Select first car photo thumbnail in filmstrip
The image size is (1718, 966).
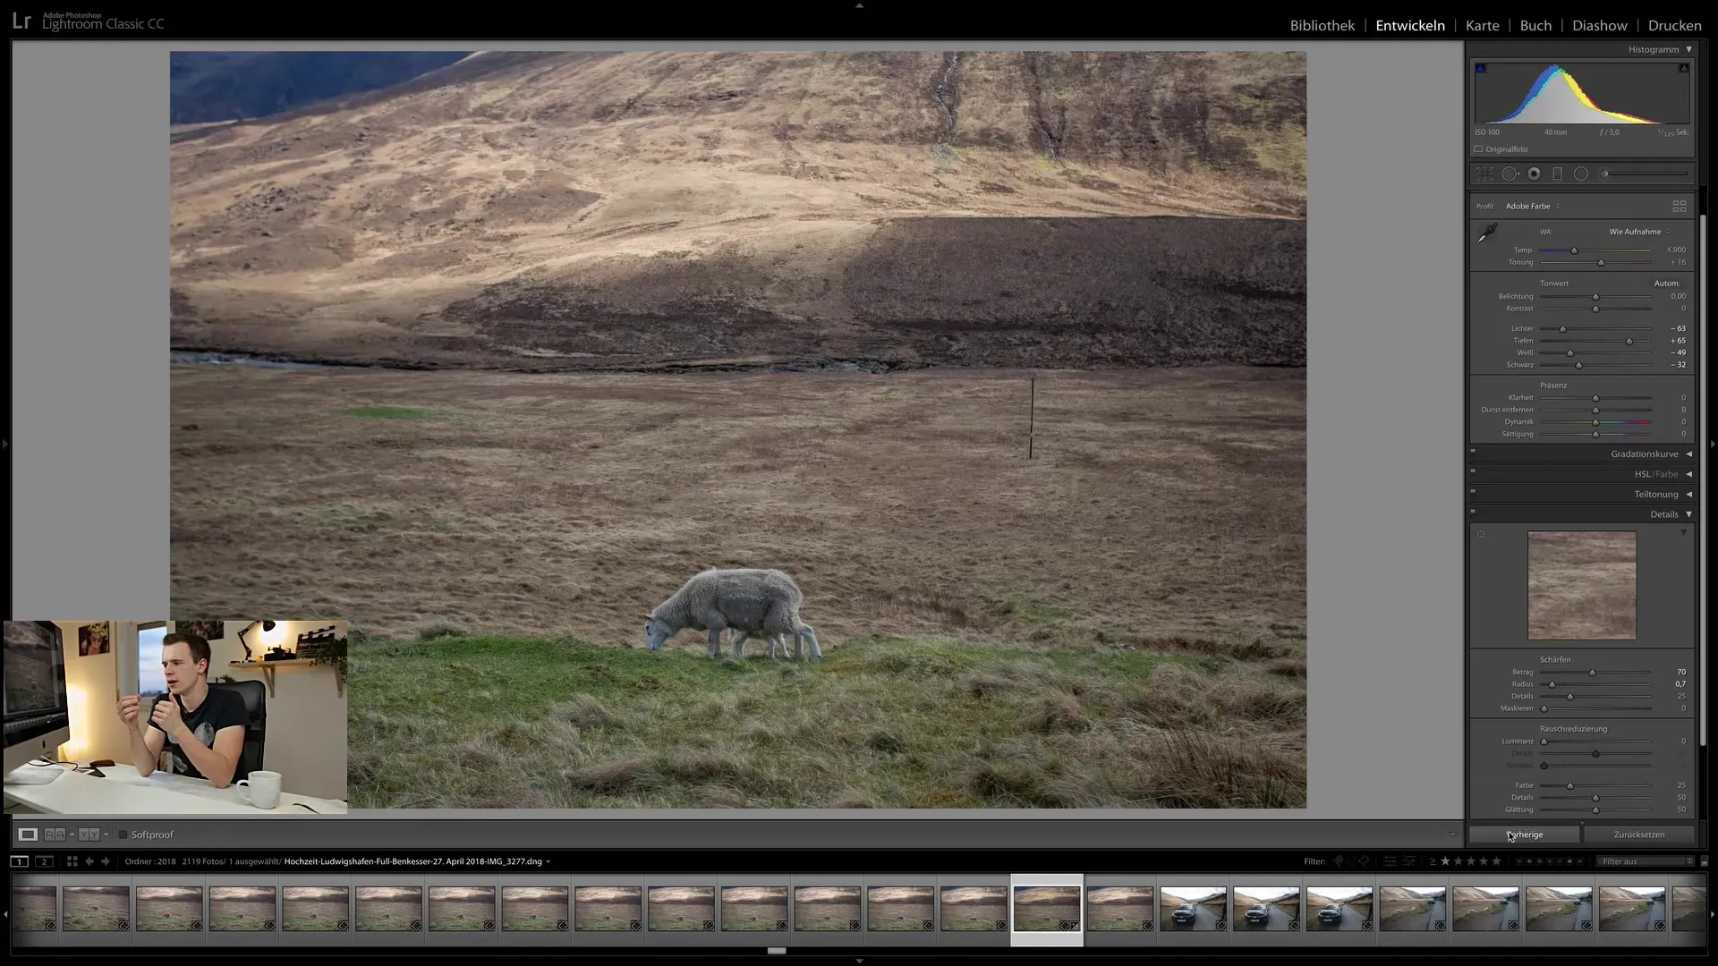click(1193, 909)
